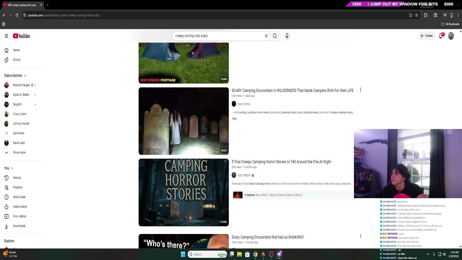Open SCARY Camping Encounters in WILDERNESS title

coord(292,91)
